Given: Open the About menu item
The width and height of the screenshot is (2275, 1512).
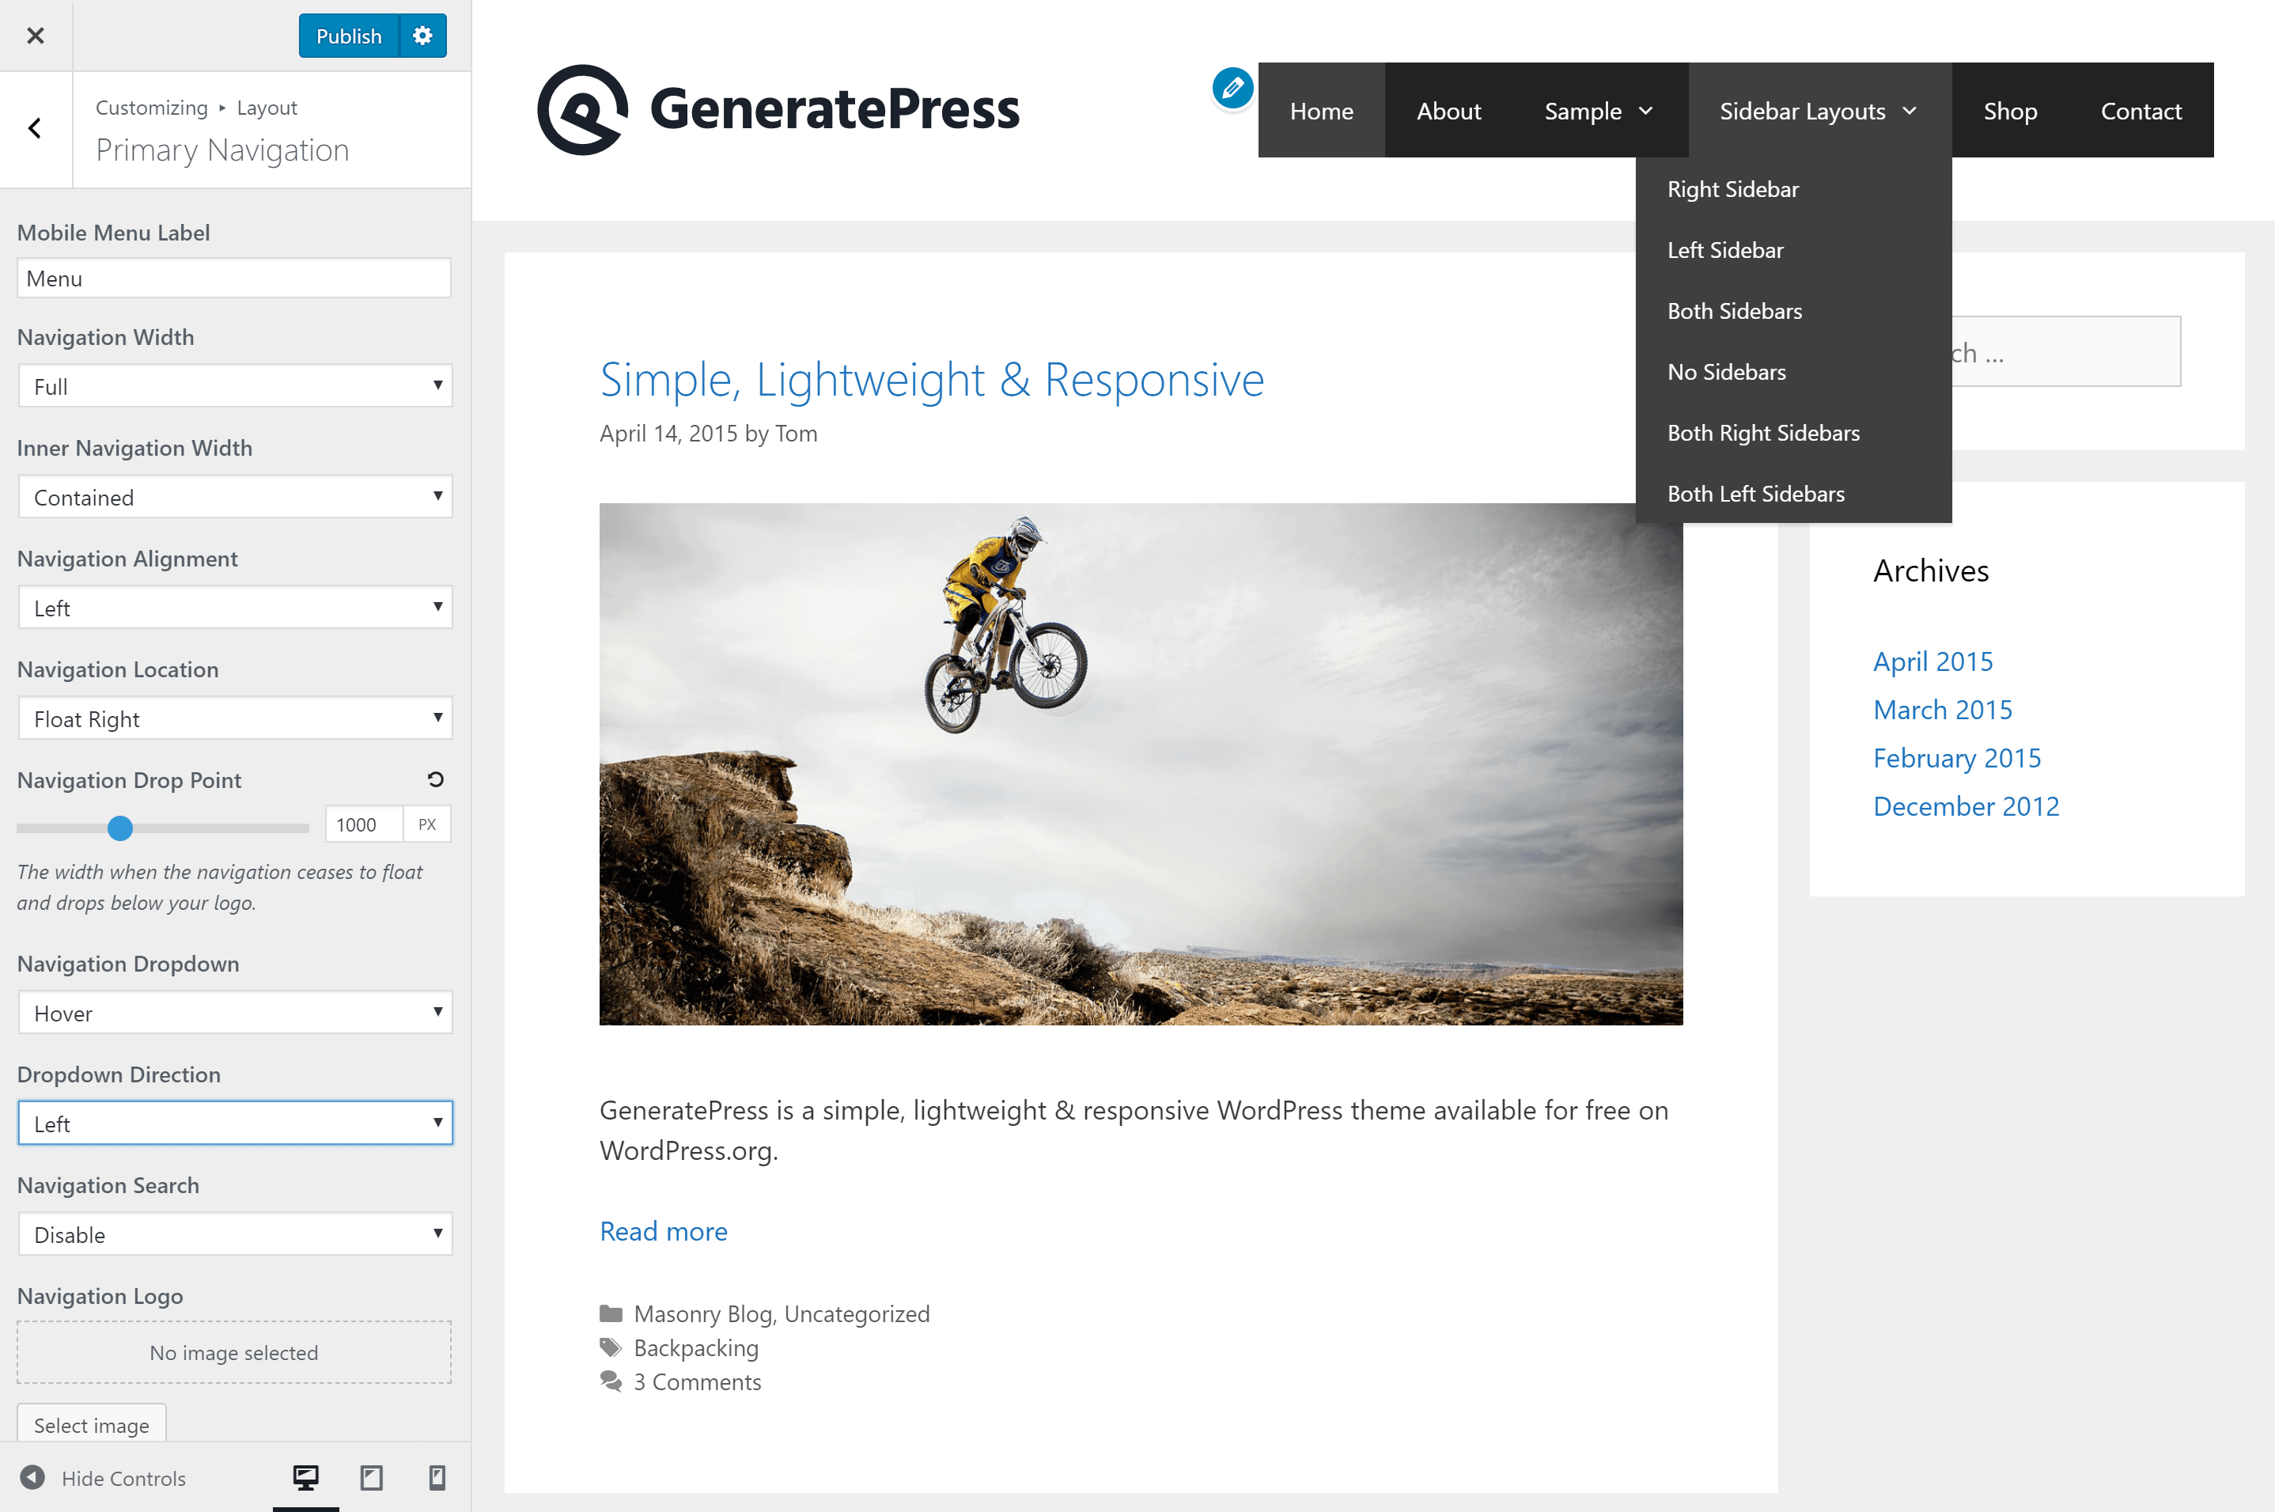Looking at the screenshot, I should coord(1449,111).
